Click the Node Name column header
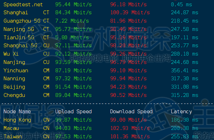214x140 pixels. click(17, 112)
